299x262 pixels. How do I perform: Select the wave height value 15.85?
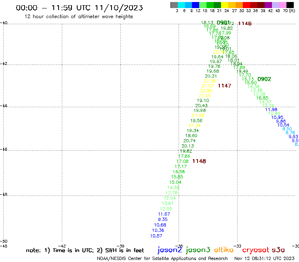[x=177, y=177]
